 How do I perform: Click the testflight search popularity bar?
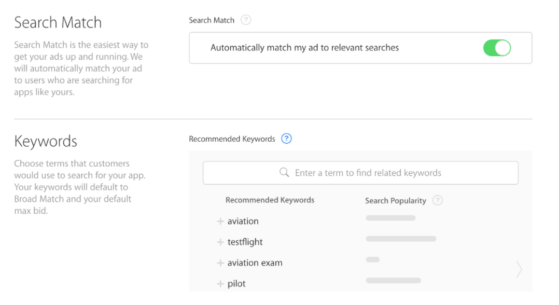[401, 239]
